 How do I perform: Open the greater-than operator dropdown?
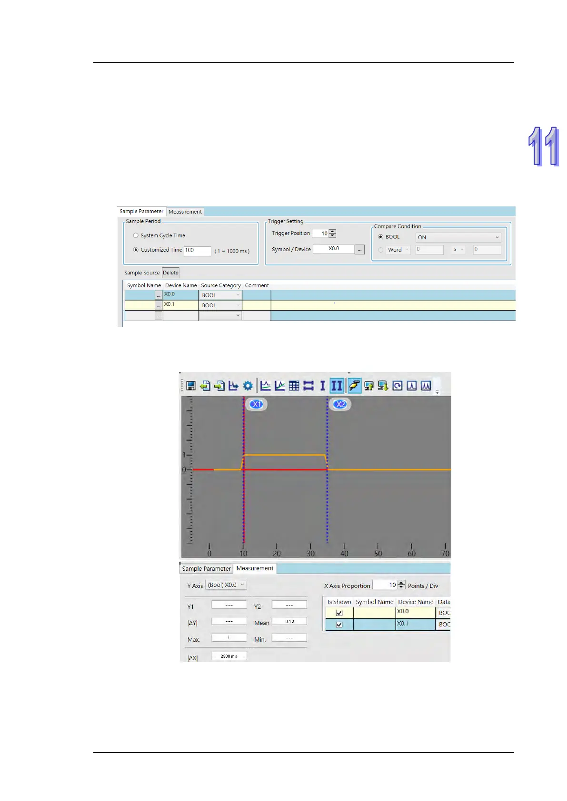(x=458, y=250)
